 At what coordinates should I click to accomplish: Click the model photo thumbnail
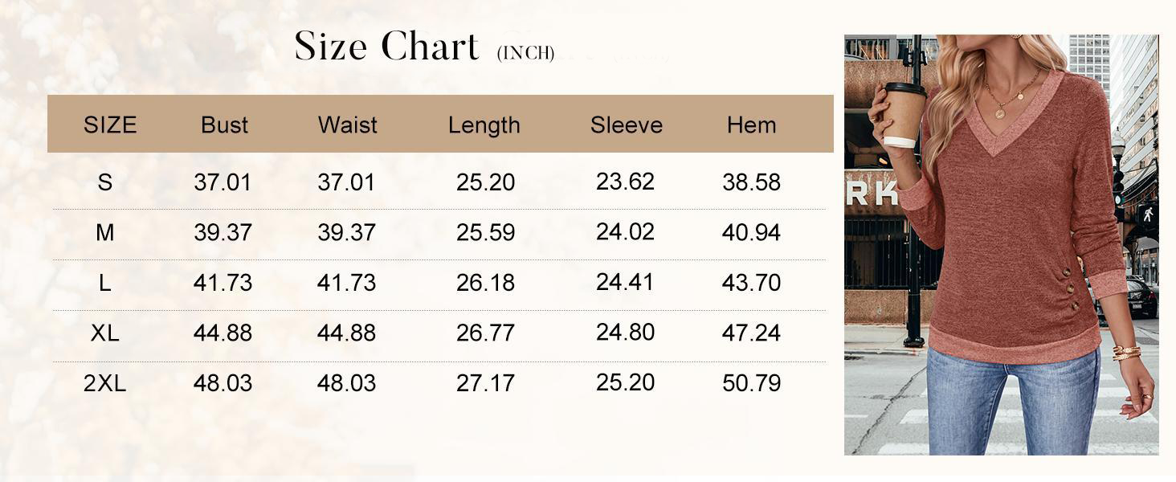coord(1001,245)
